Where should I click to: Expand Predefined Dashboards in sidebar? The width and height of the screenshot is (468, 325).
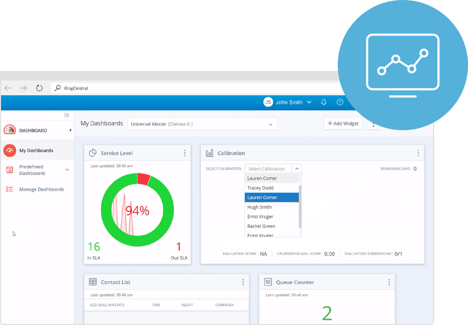pyautogui.click(x=67, y=170)
